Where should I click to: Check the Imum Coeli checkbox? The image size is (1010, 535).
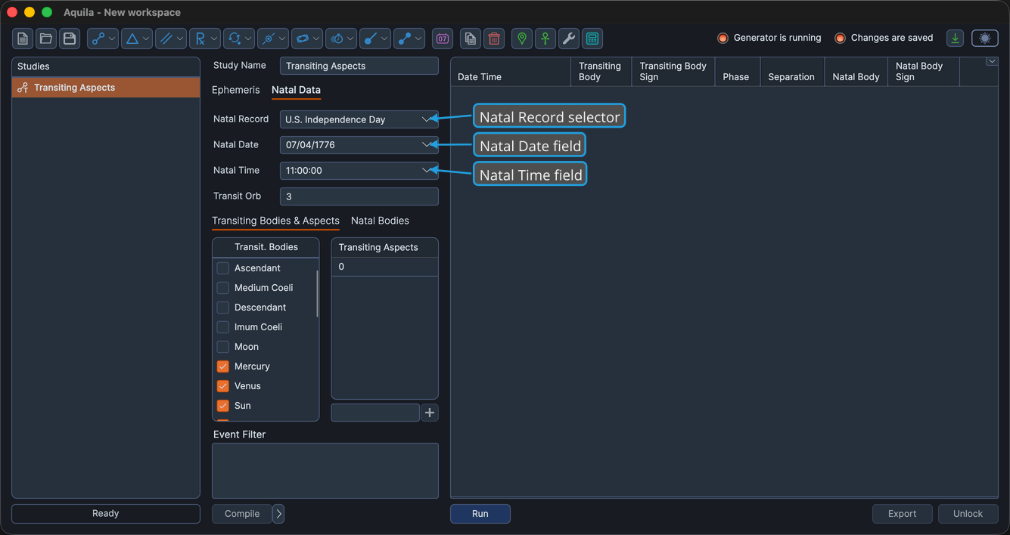223,327
